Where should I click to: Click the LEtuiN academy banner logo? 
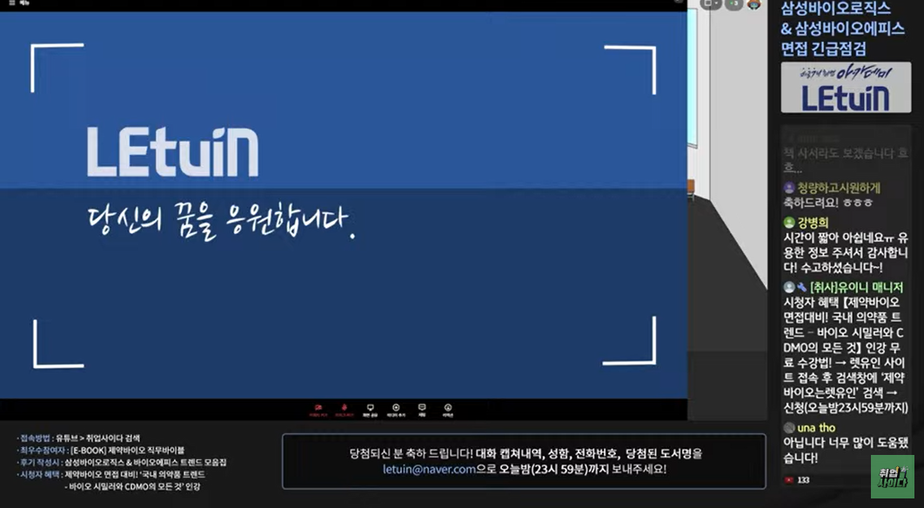point(845,88)
